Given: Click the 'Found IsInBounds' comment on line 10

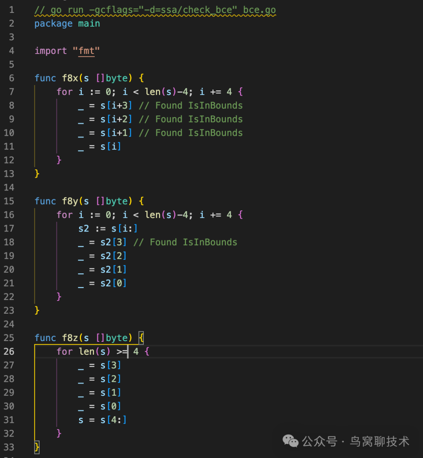Looking at the screenshot, I should [x=190, y=133].
